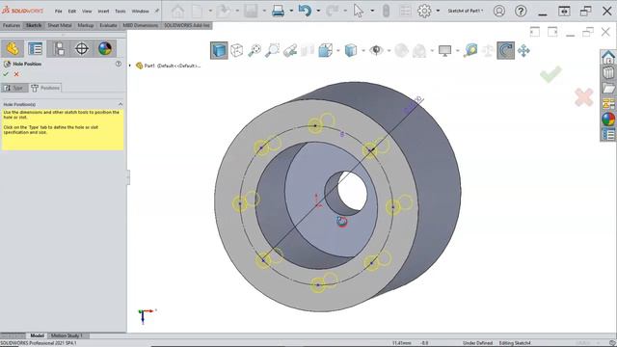Click the Pan arrows icon
Viewport: 617px width, 347px height.
pos(523,50)
